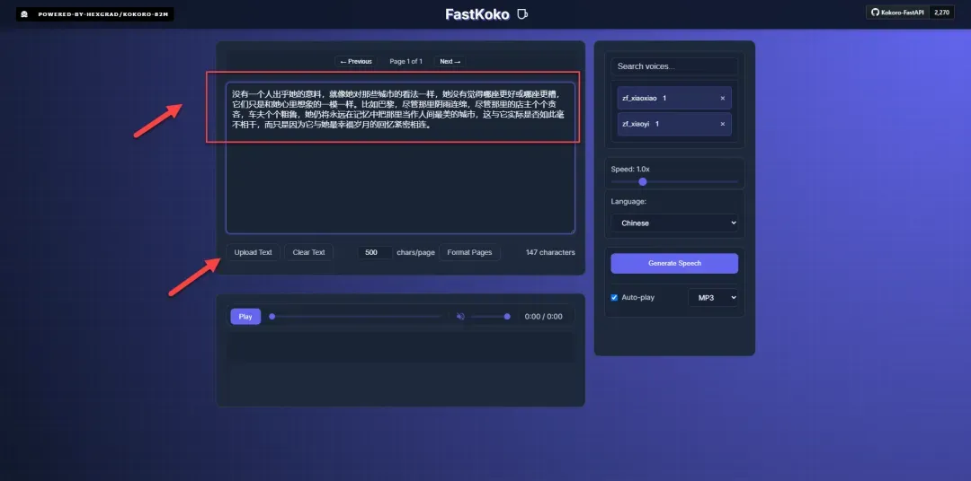Go to the Next page
The width and height of the screenshot is (971, 481).
pos(450,61)
